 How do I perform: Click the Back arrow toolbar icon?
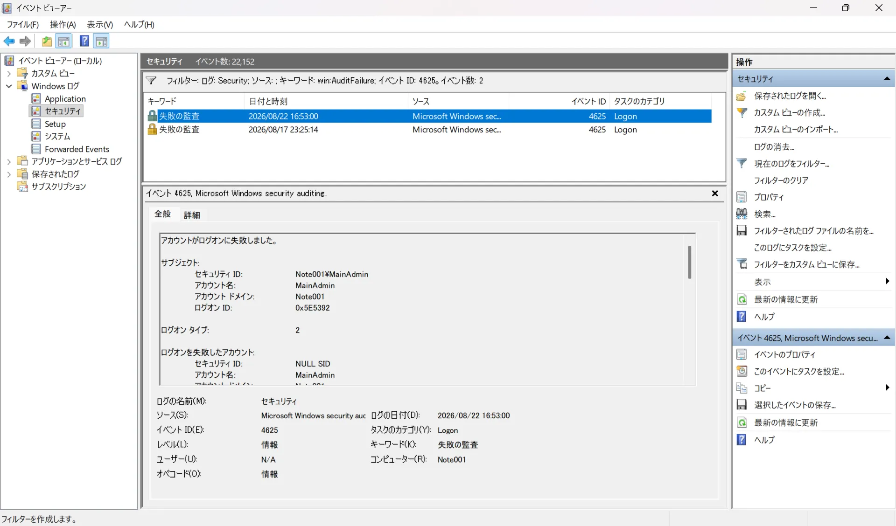click(x=9, y=42)
